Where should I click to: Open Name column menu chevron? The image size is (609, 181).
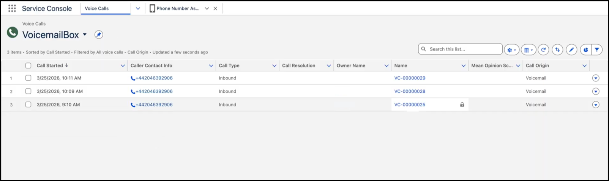[x=464, y=66]
